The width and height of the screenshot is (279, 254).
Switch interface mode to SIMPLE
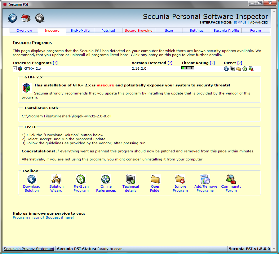(x=240, y=23)
